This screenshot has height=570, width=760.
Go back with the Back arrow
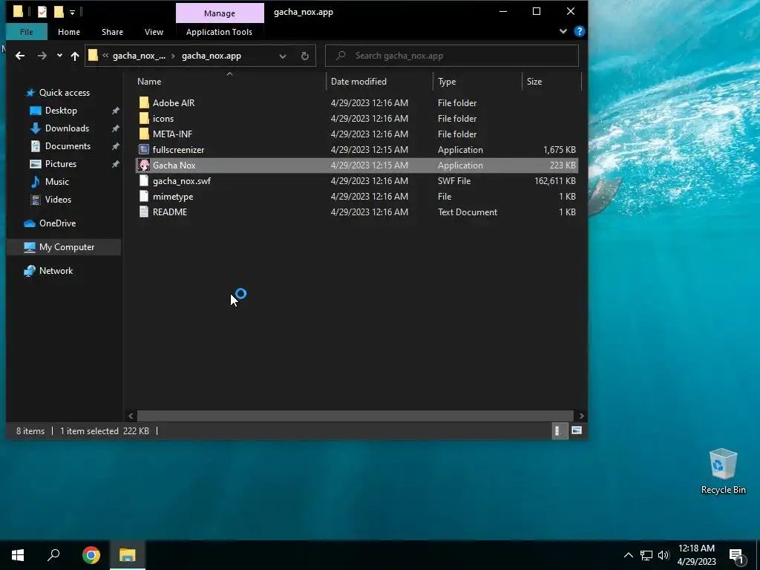[20, 56]
